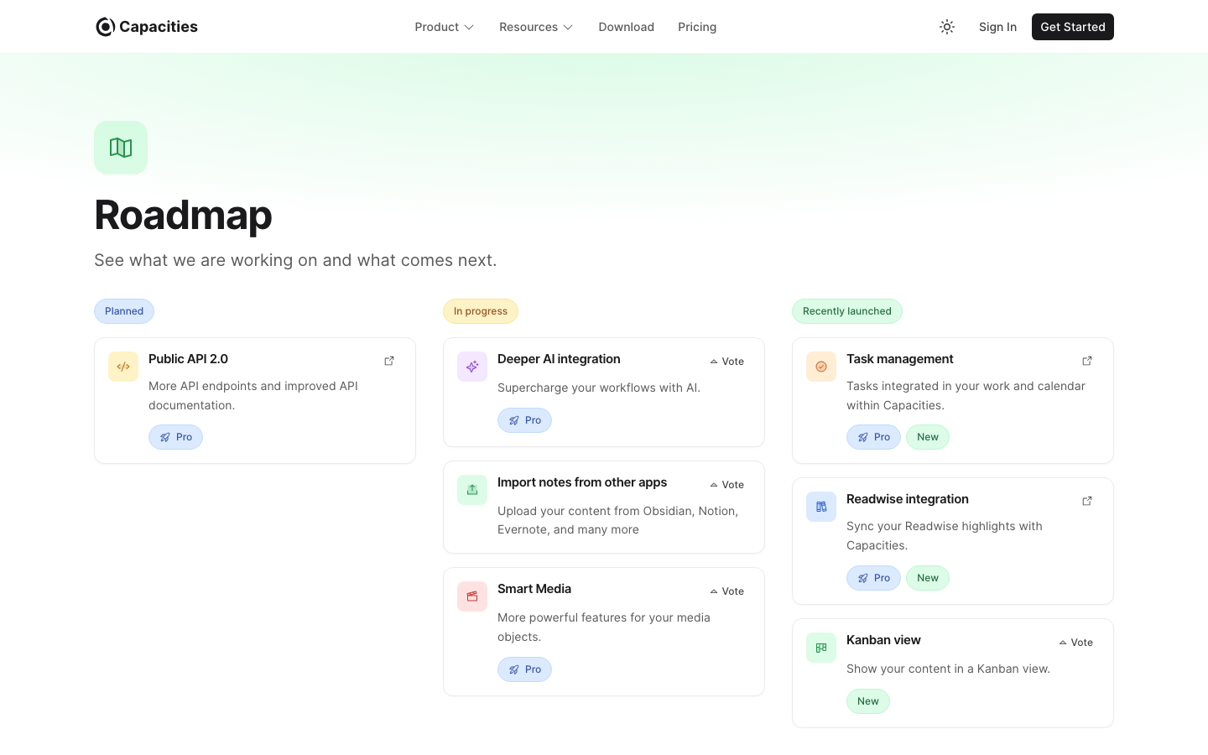
Task: Click the Kanban view title
Action: click(883, 640)
